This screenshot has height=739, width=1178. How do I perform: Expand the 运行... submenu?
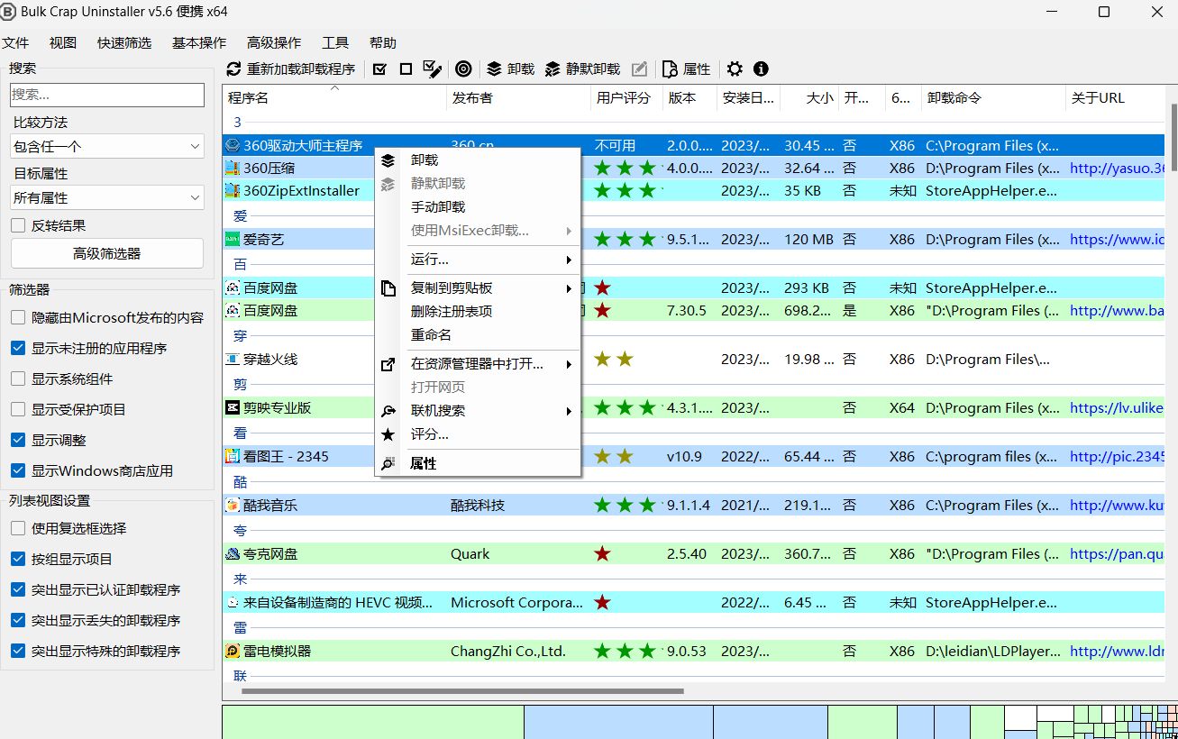478,260
